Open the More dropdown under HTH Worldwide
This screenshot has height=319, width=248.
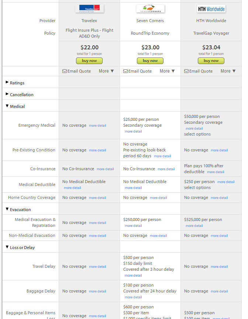point(228,71)
